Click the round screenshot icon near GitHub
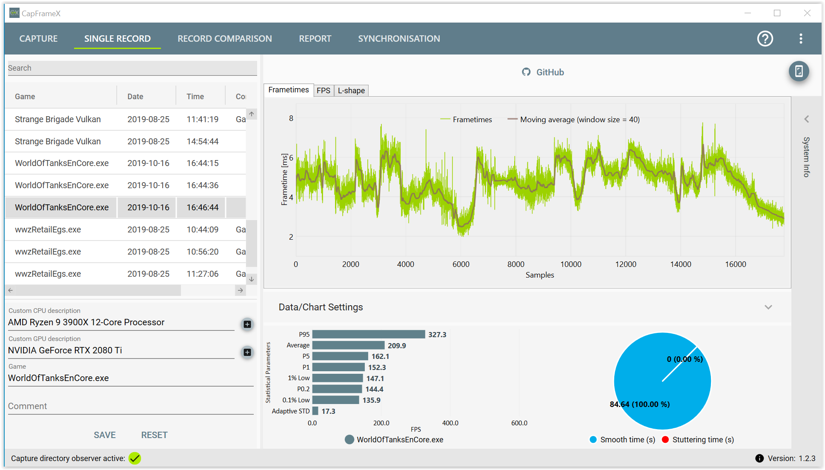825x470 pixels. click(x=799, y=72)
